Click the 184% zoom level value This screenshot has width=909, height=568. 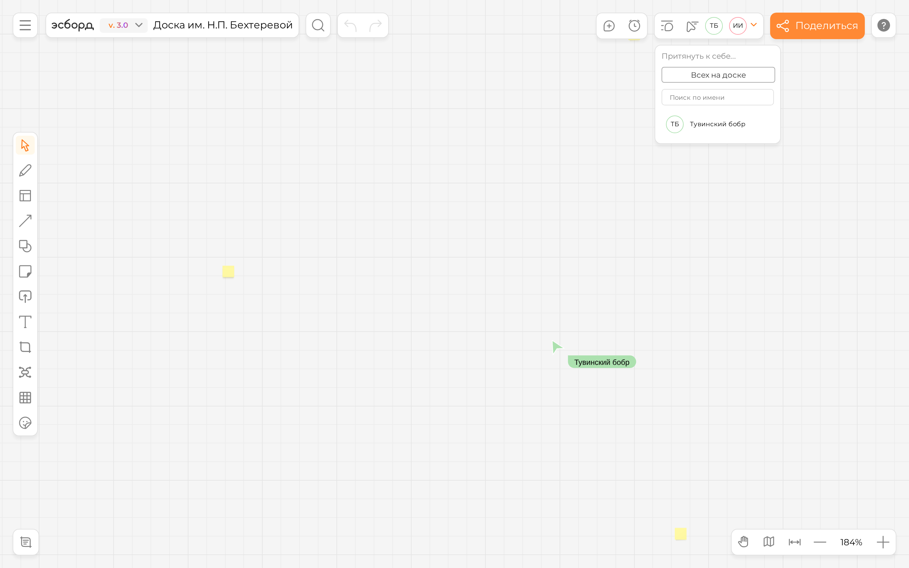[x=851, y=542]
